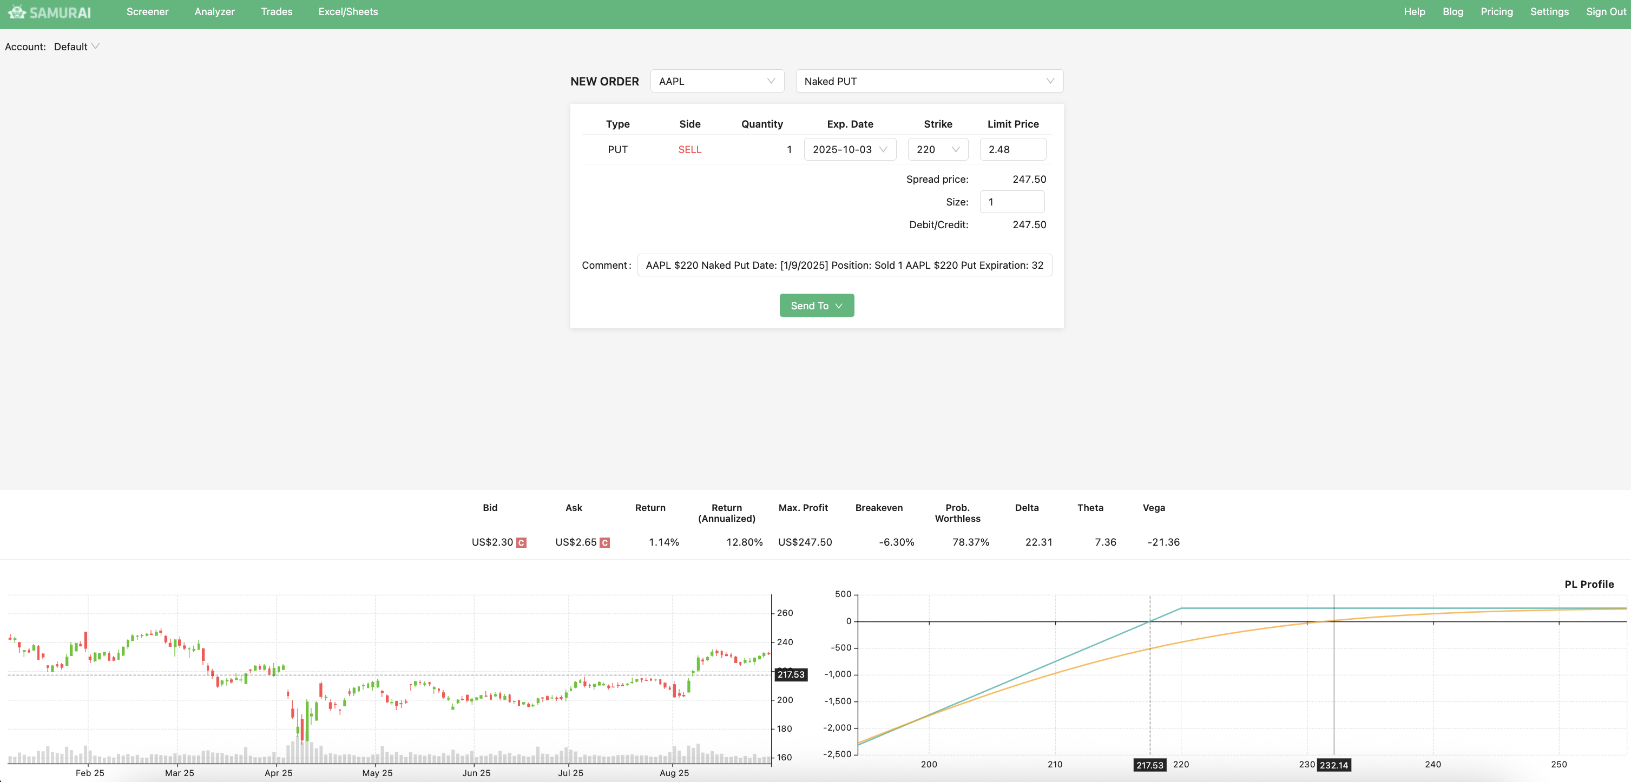The height and width of the screenshot is (782, 1631).
Task: Click the Limit Price input field
Action: click(x=1012, y=149)
